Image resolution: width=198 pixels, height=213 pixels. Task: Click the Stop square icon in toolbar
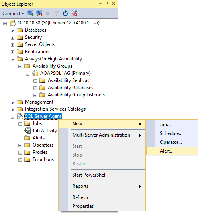click(x=48, y=14)
